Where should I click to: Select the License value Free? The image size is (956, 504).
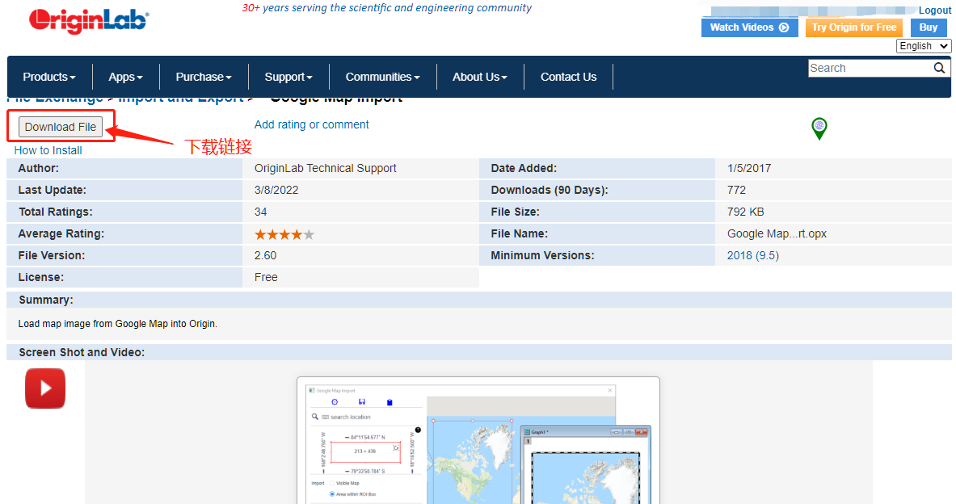click(266, 277)
